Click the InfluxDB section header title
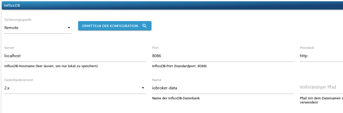Screen dimensions: 343x113 tap(12, 5)
